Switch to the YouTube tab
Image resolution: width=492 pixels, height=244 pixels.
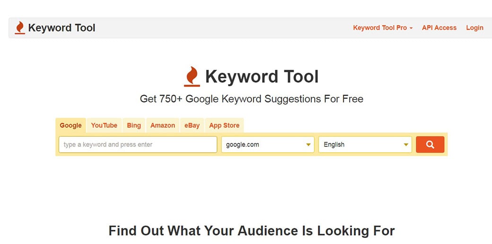pyautogui.click(x=104, y=125)
